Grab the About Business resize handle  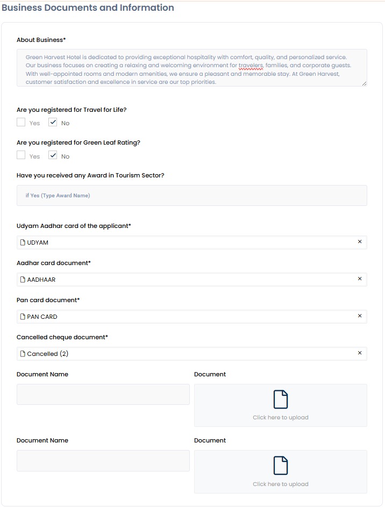point(364,83)
